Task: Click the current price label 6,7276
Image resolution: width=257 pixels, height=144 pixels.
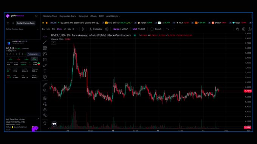Action: pos(248,91)
